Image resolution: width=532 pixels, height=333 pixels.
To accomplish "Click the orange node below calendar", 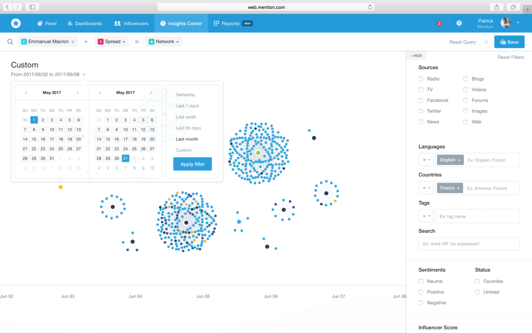I will [60, 187].
